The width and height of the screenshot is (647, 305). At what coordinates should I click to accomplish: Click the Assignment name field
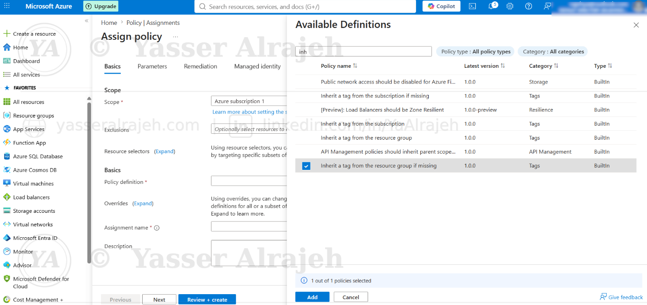tap(249, 226)
